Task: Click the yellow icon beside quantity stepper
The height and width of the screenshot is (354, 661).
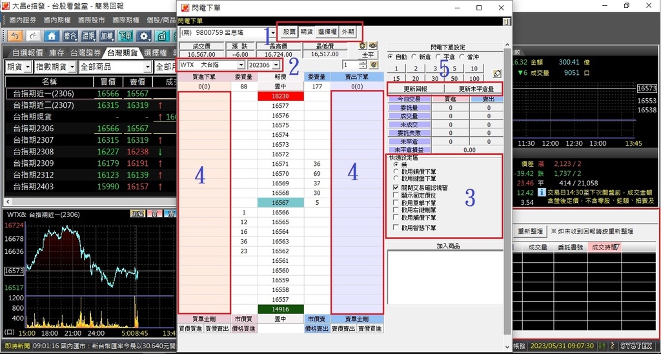Action: coord(373,65)
